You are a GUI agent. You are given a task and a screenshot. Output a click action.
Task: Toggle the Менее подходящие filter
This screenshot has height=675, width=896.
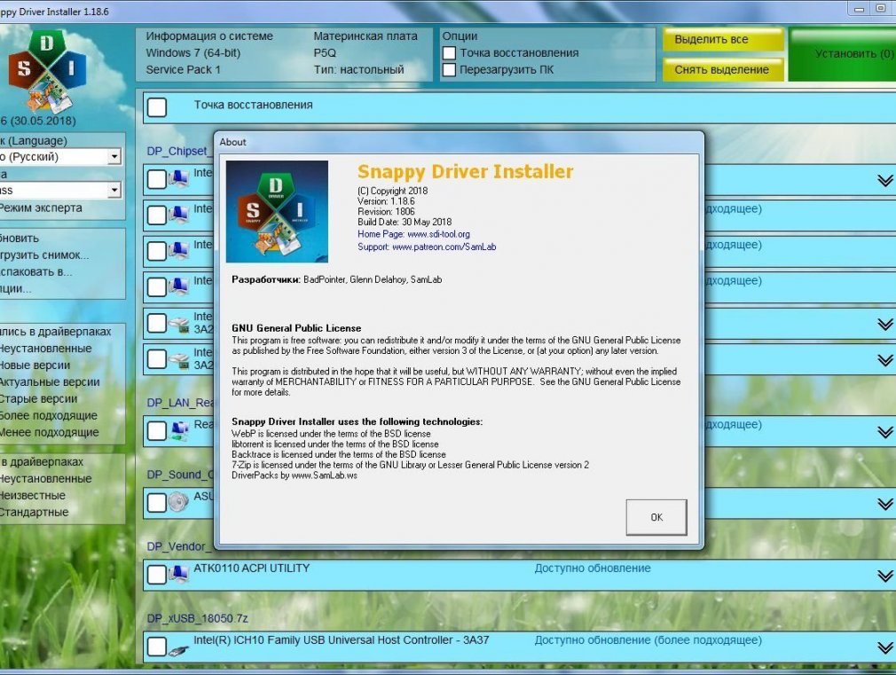pos(49,433)
